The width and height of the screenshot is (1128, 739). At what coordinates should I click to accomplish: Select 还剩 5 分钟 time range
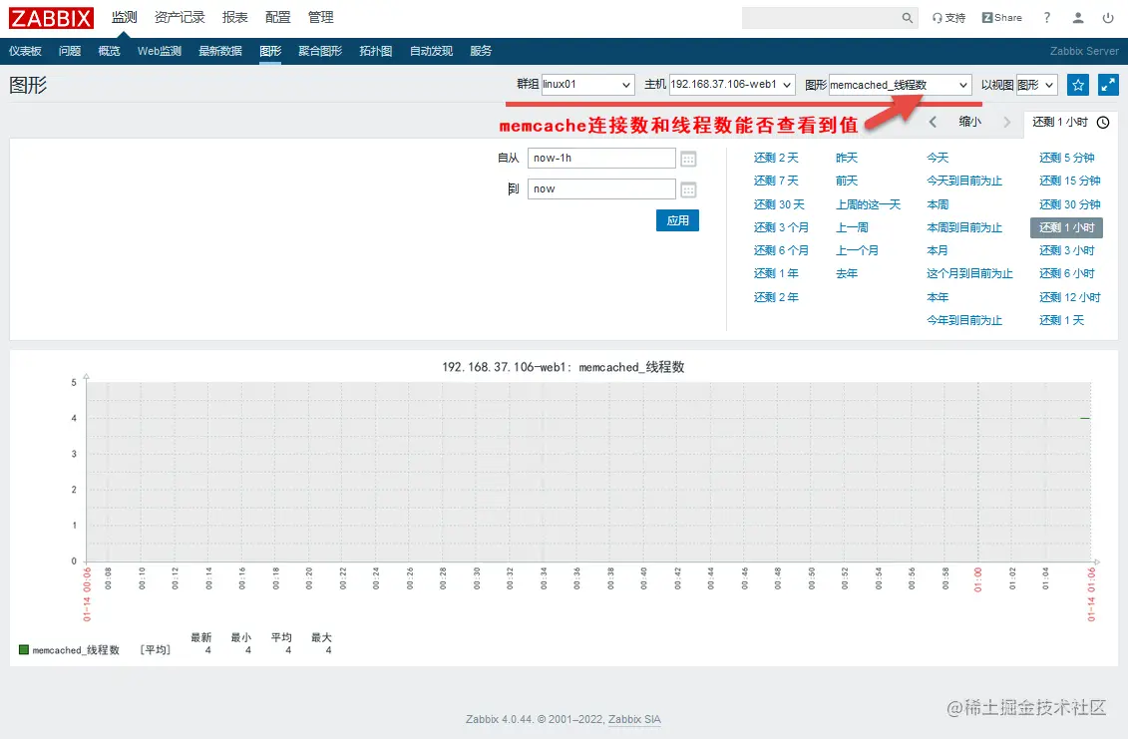(1067, 158)
